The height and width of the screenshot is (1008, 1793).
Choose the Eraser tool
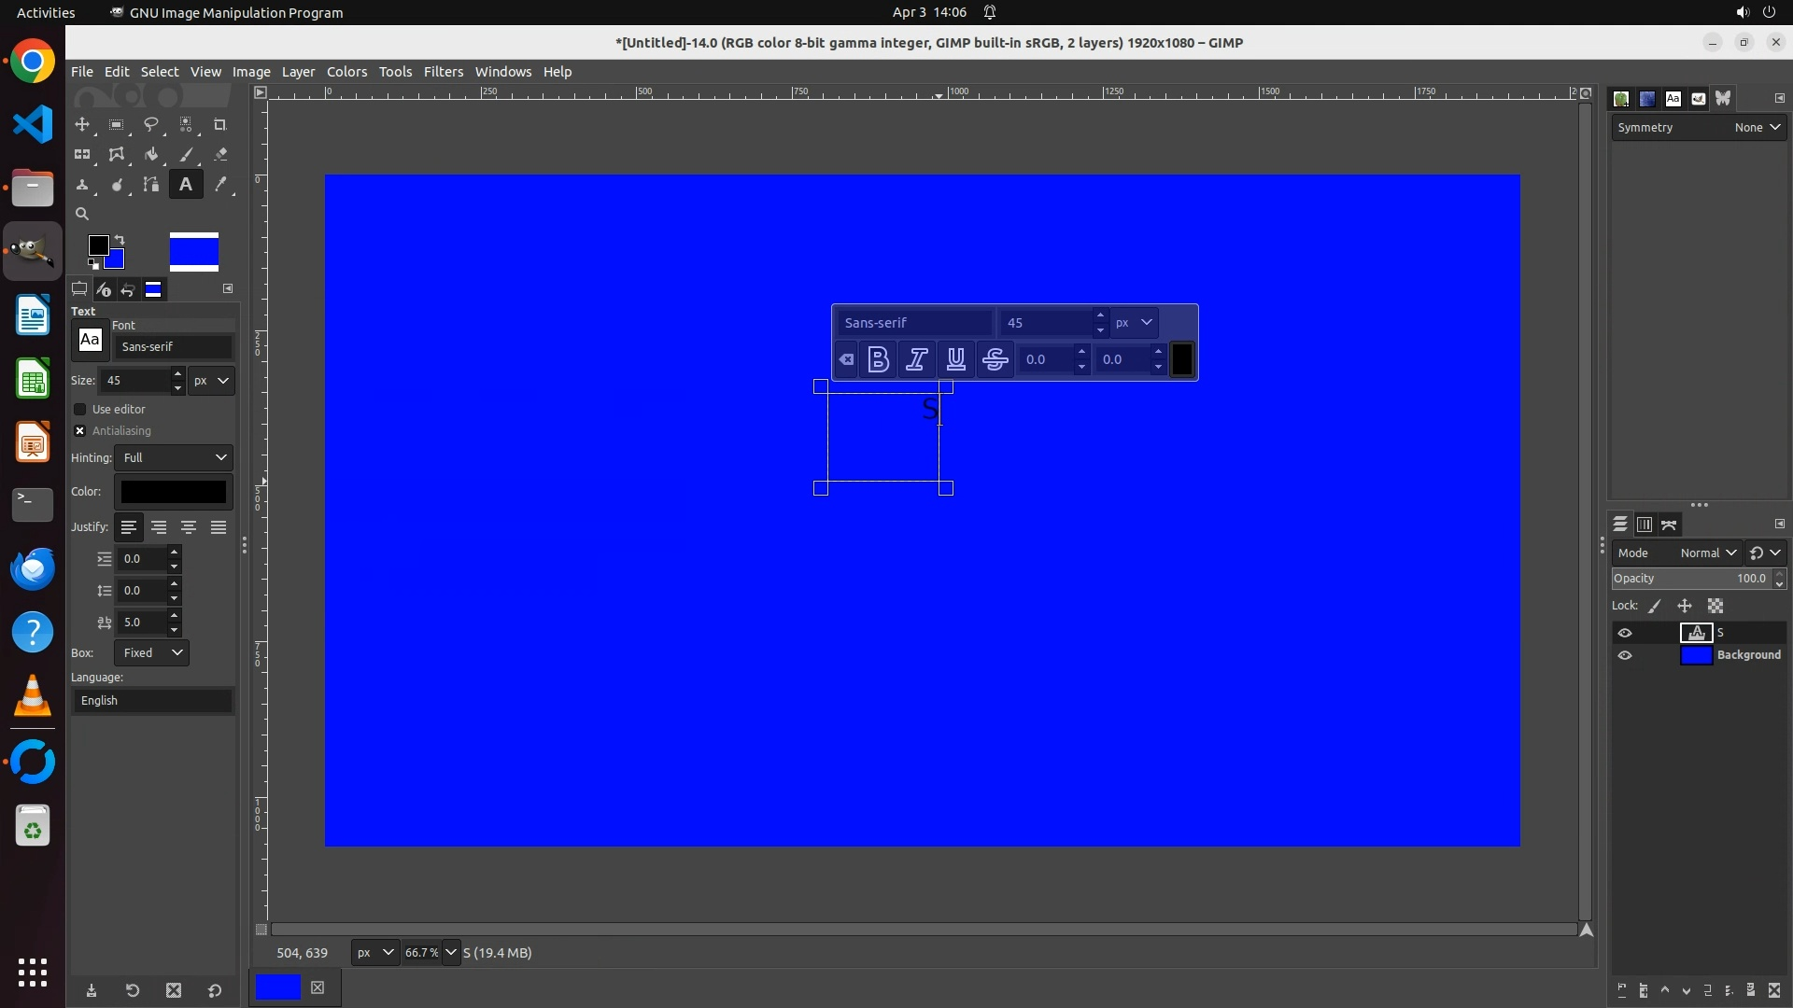220,154
